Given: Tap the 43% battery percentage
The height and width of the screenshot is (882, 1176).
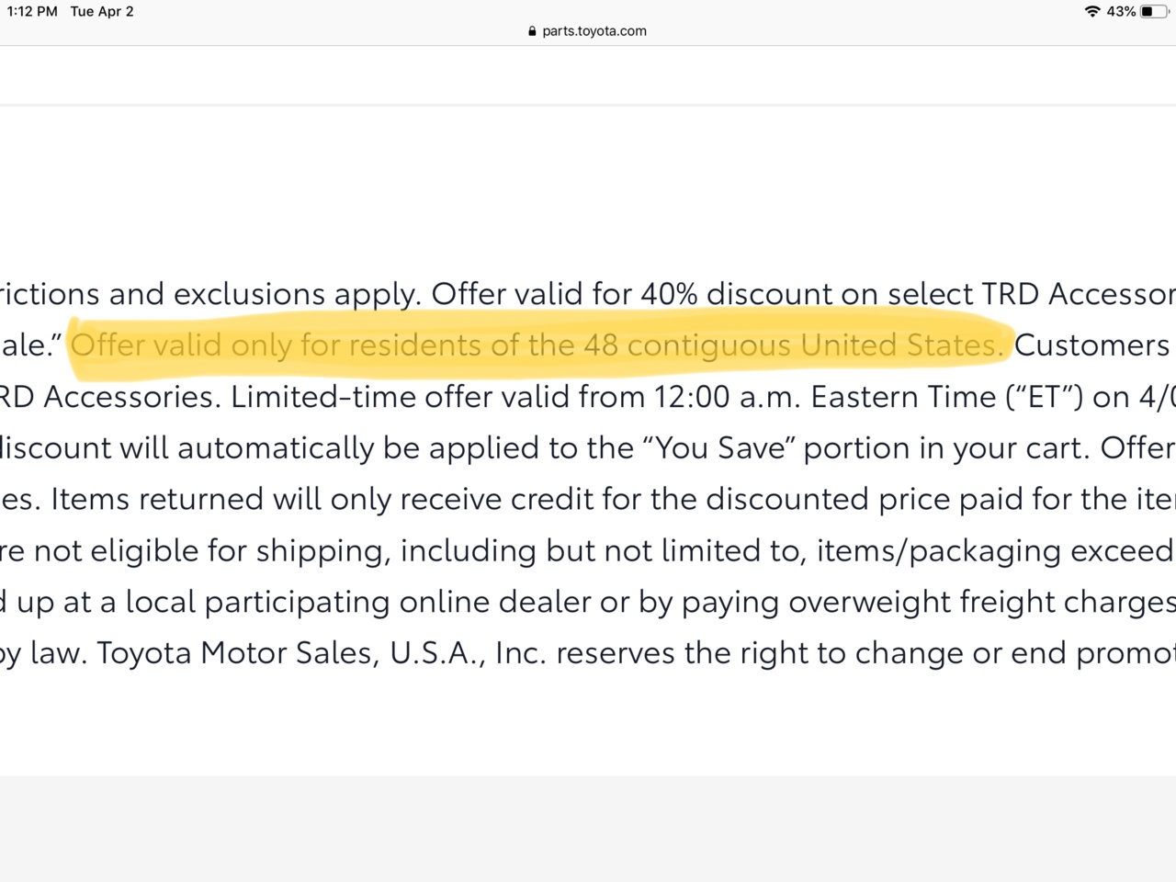Looking at the screenshot, I should (1121, 12).
